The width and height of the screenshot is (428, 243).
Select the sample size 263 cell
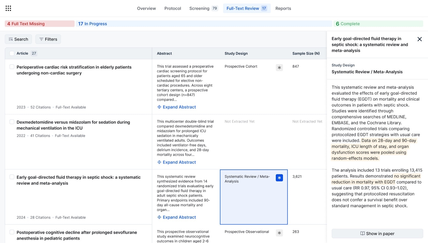296,232
